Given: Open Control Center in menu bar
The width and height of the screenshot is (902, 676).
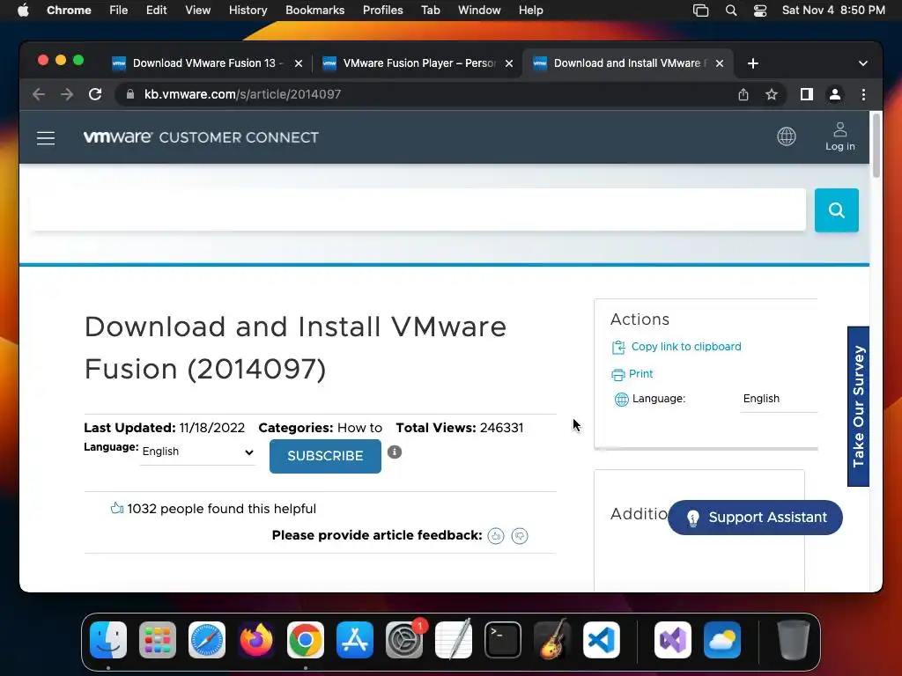Looking at the screenshot, I should click(x=760, y=11).
